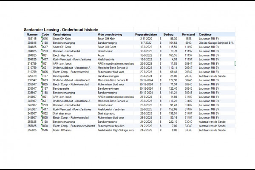Click amount cell 222,10

pos(173,122)
